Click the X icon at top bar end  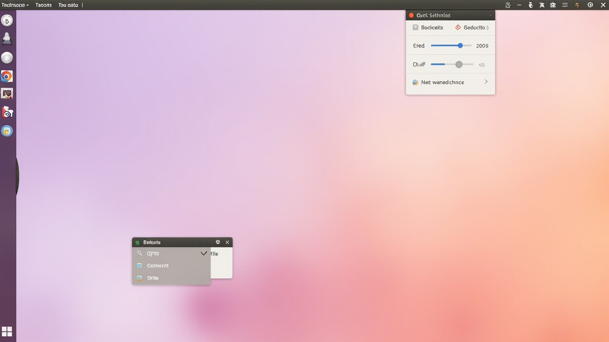click(603, 5)
